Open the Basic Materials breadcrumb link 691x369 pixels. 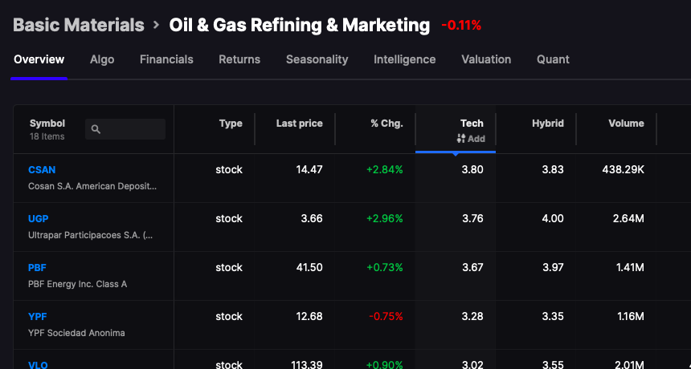[x=79, y=25]
